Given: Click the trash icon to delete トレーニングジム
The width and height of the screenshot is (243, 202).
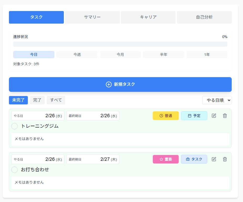Looking at the screenshot, I should click(225, 115).
